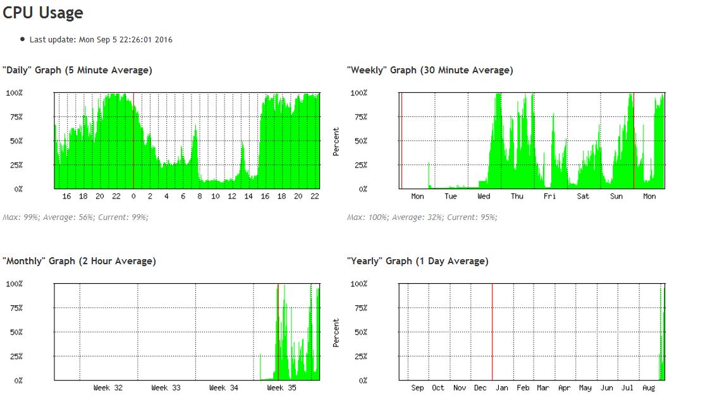Click the Jun label on Yearly graph
The height and width of the screenshot is (397, 703).
(607, 388)
